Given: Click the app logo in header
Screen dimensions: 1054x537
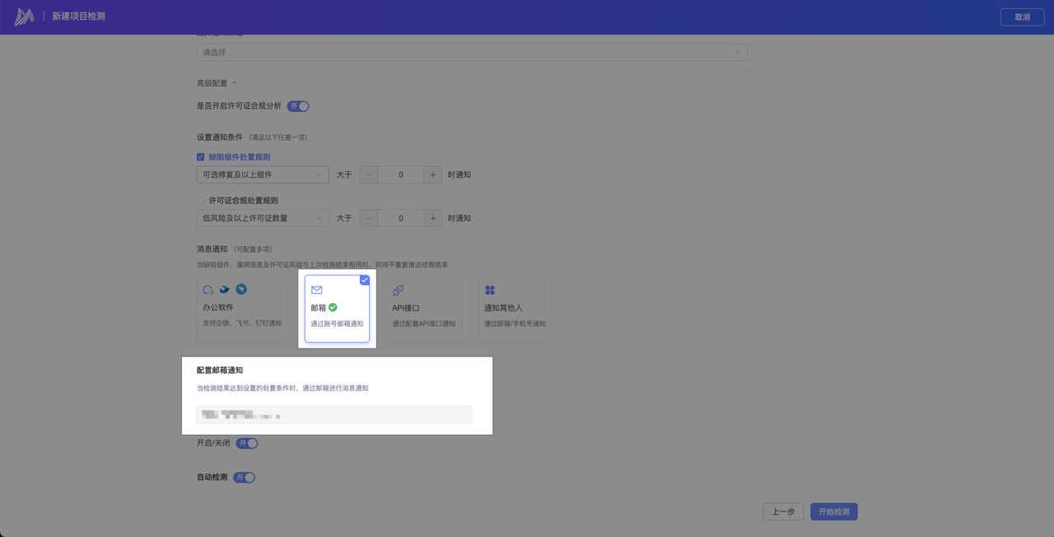Looking at the screenshot, I should pyautogui.click(x=24, y=16).
